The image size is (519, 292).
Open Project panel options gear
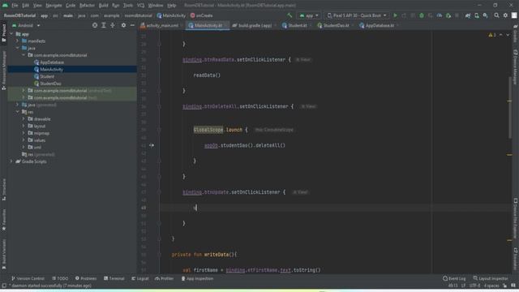click(x=123, y=25)
